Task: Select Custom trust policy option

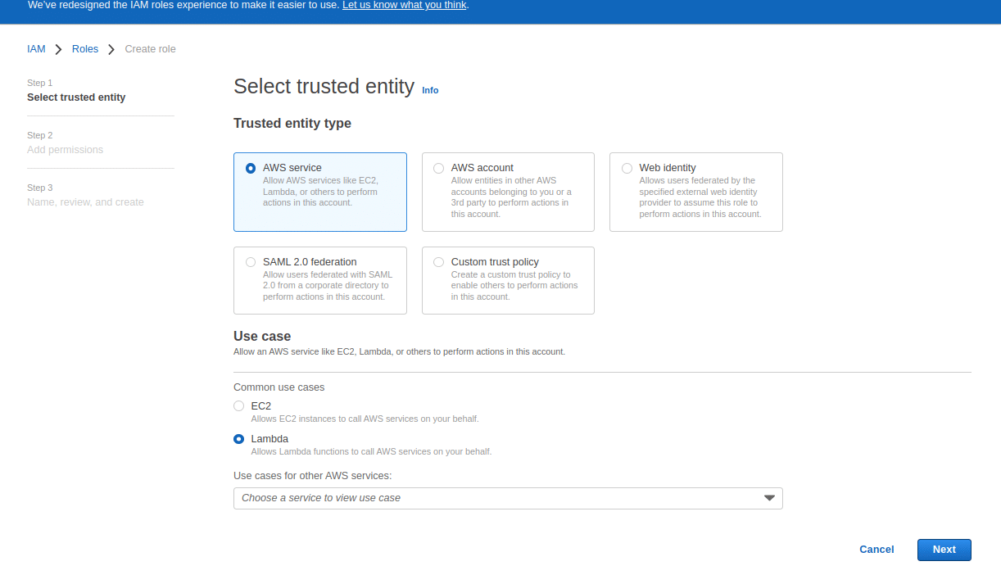Action: (439, 262)
